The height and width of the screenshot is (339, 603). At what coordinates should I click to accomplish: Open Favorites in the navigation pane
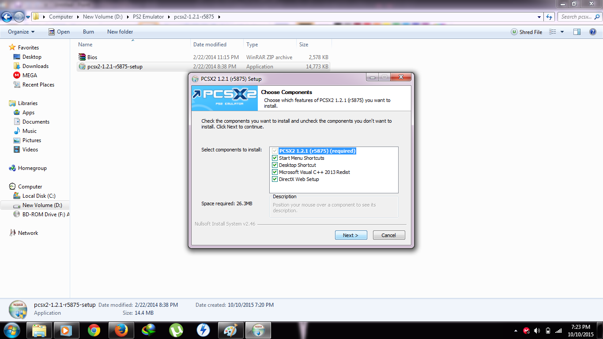point(28,48)
